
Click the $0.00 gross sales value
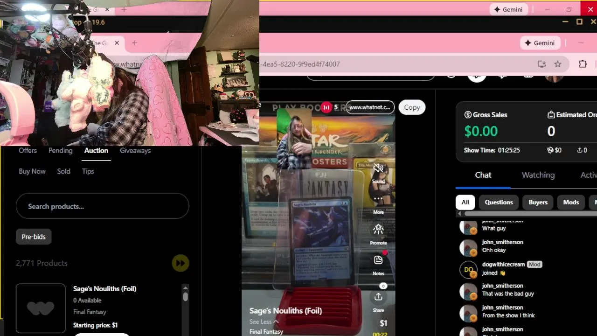click(x=481, y=131)
